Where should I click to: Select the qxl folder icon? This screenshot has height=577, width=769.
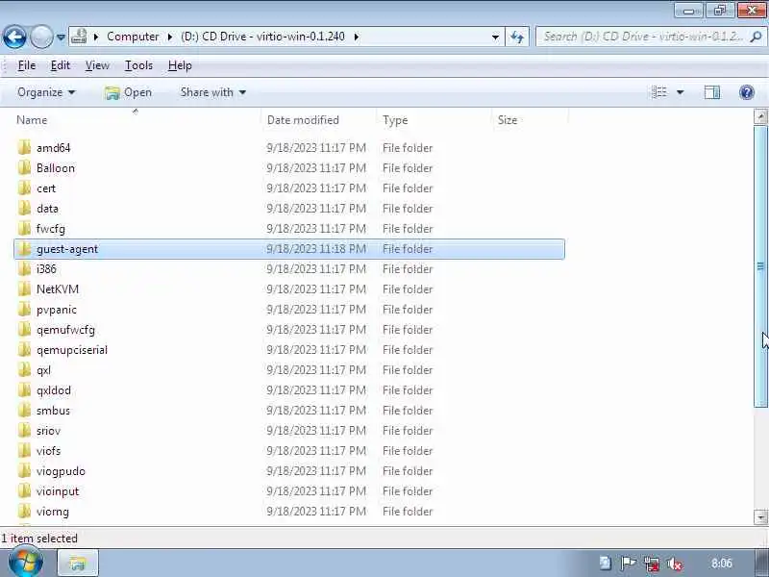(24, 370)
